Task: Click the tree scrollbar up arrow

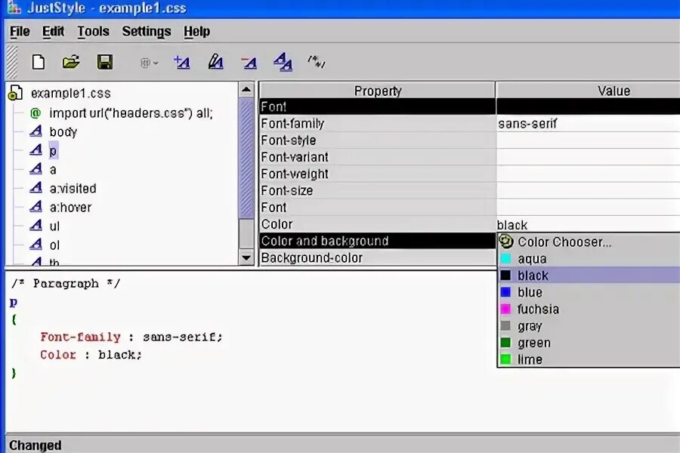Action: click(x=246, y=90)
